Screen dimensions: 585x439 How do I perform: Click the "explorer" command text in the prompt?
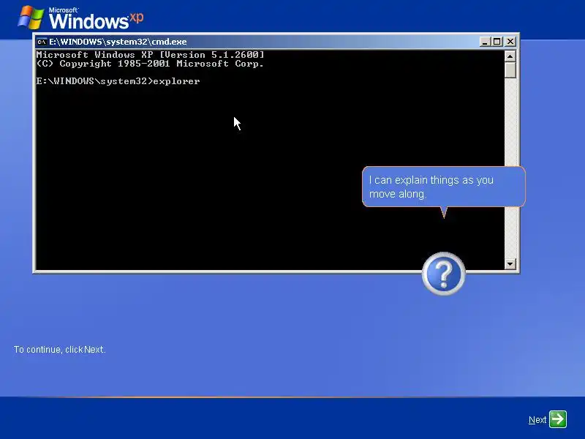point(176,81)
